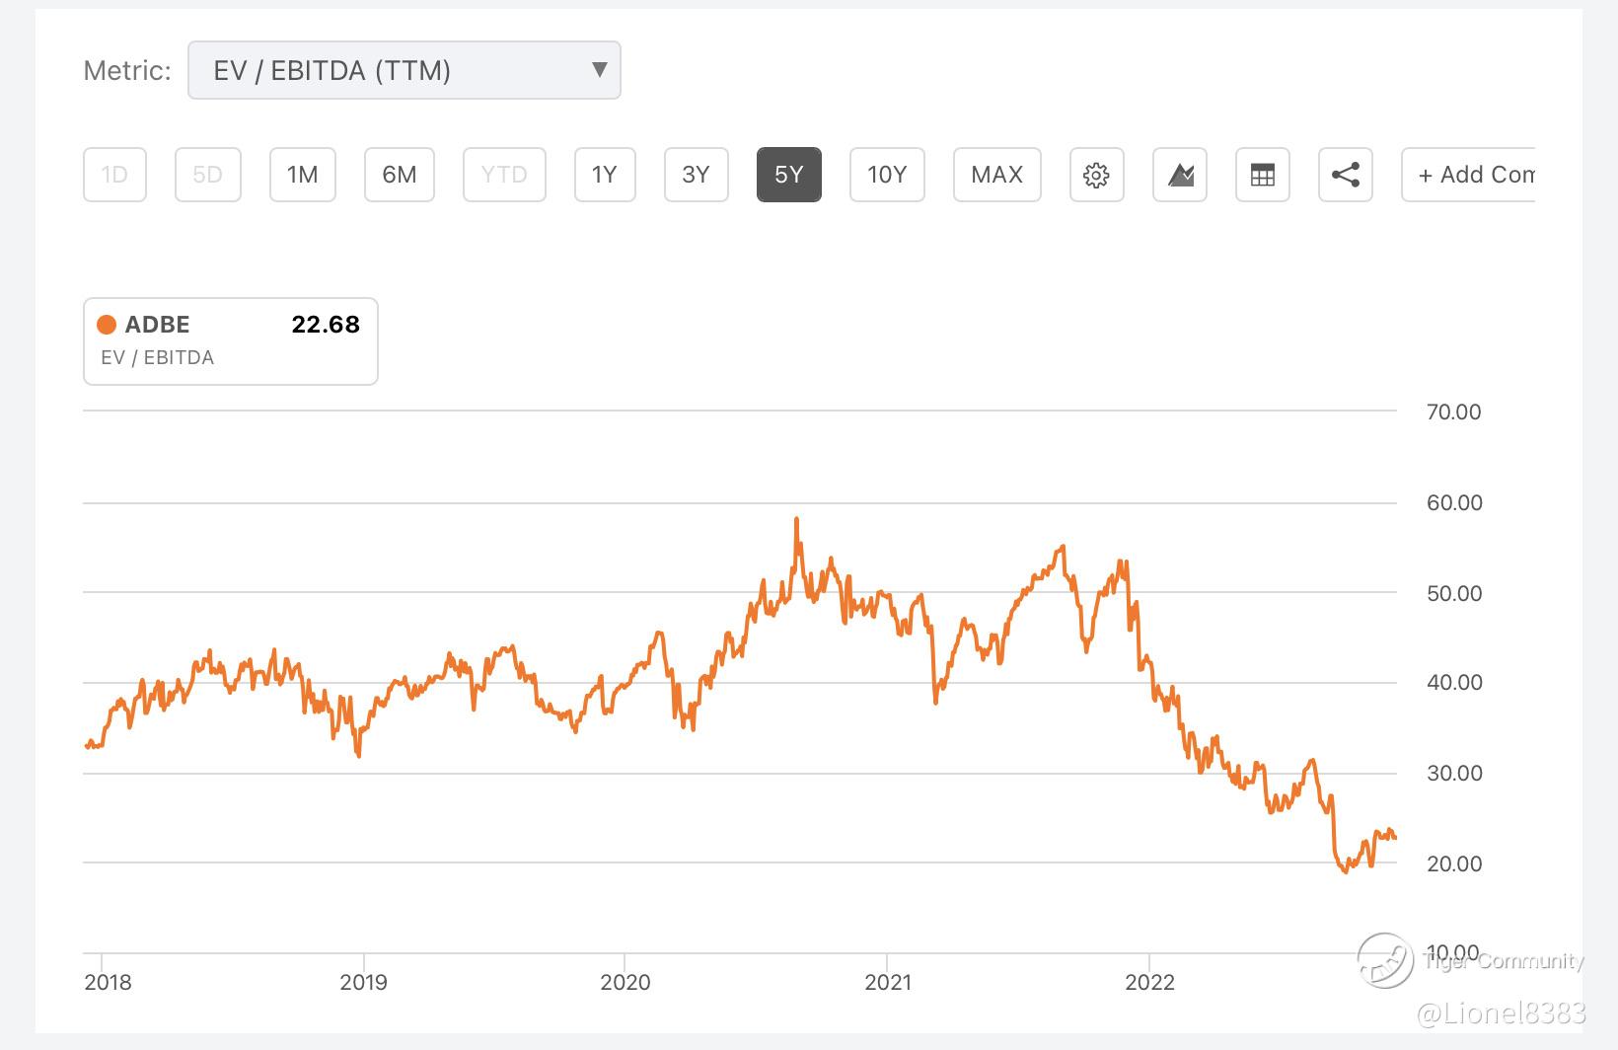Open the data table view icon
1618x1050 pixels.
point(1263,175)
